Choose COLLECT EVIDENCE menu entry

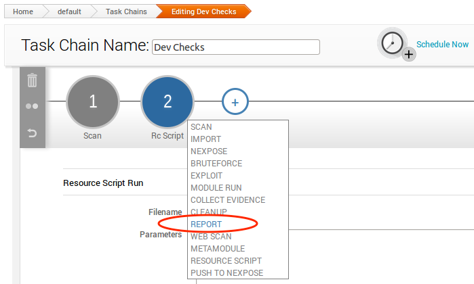tap(228, 200)
